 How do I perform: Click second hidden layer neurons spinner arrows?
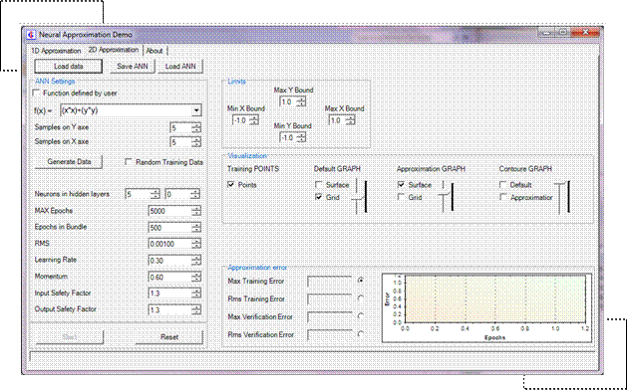point(195,194)
